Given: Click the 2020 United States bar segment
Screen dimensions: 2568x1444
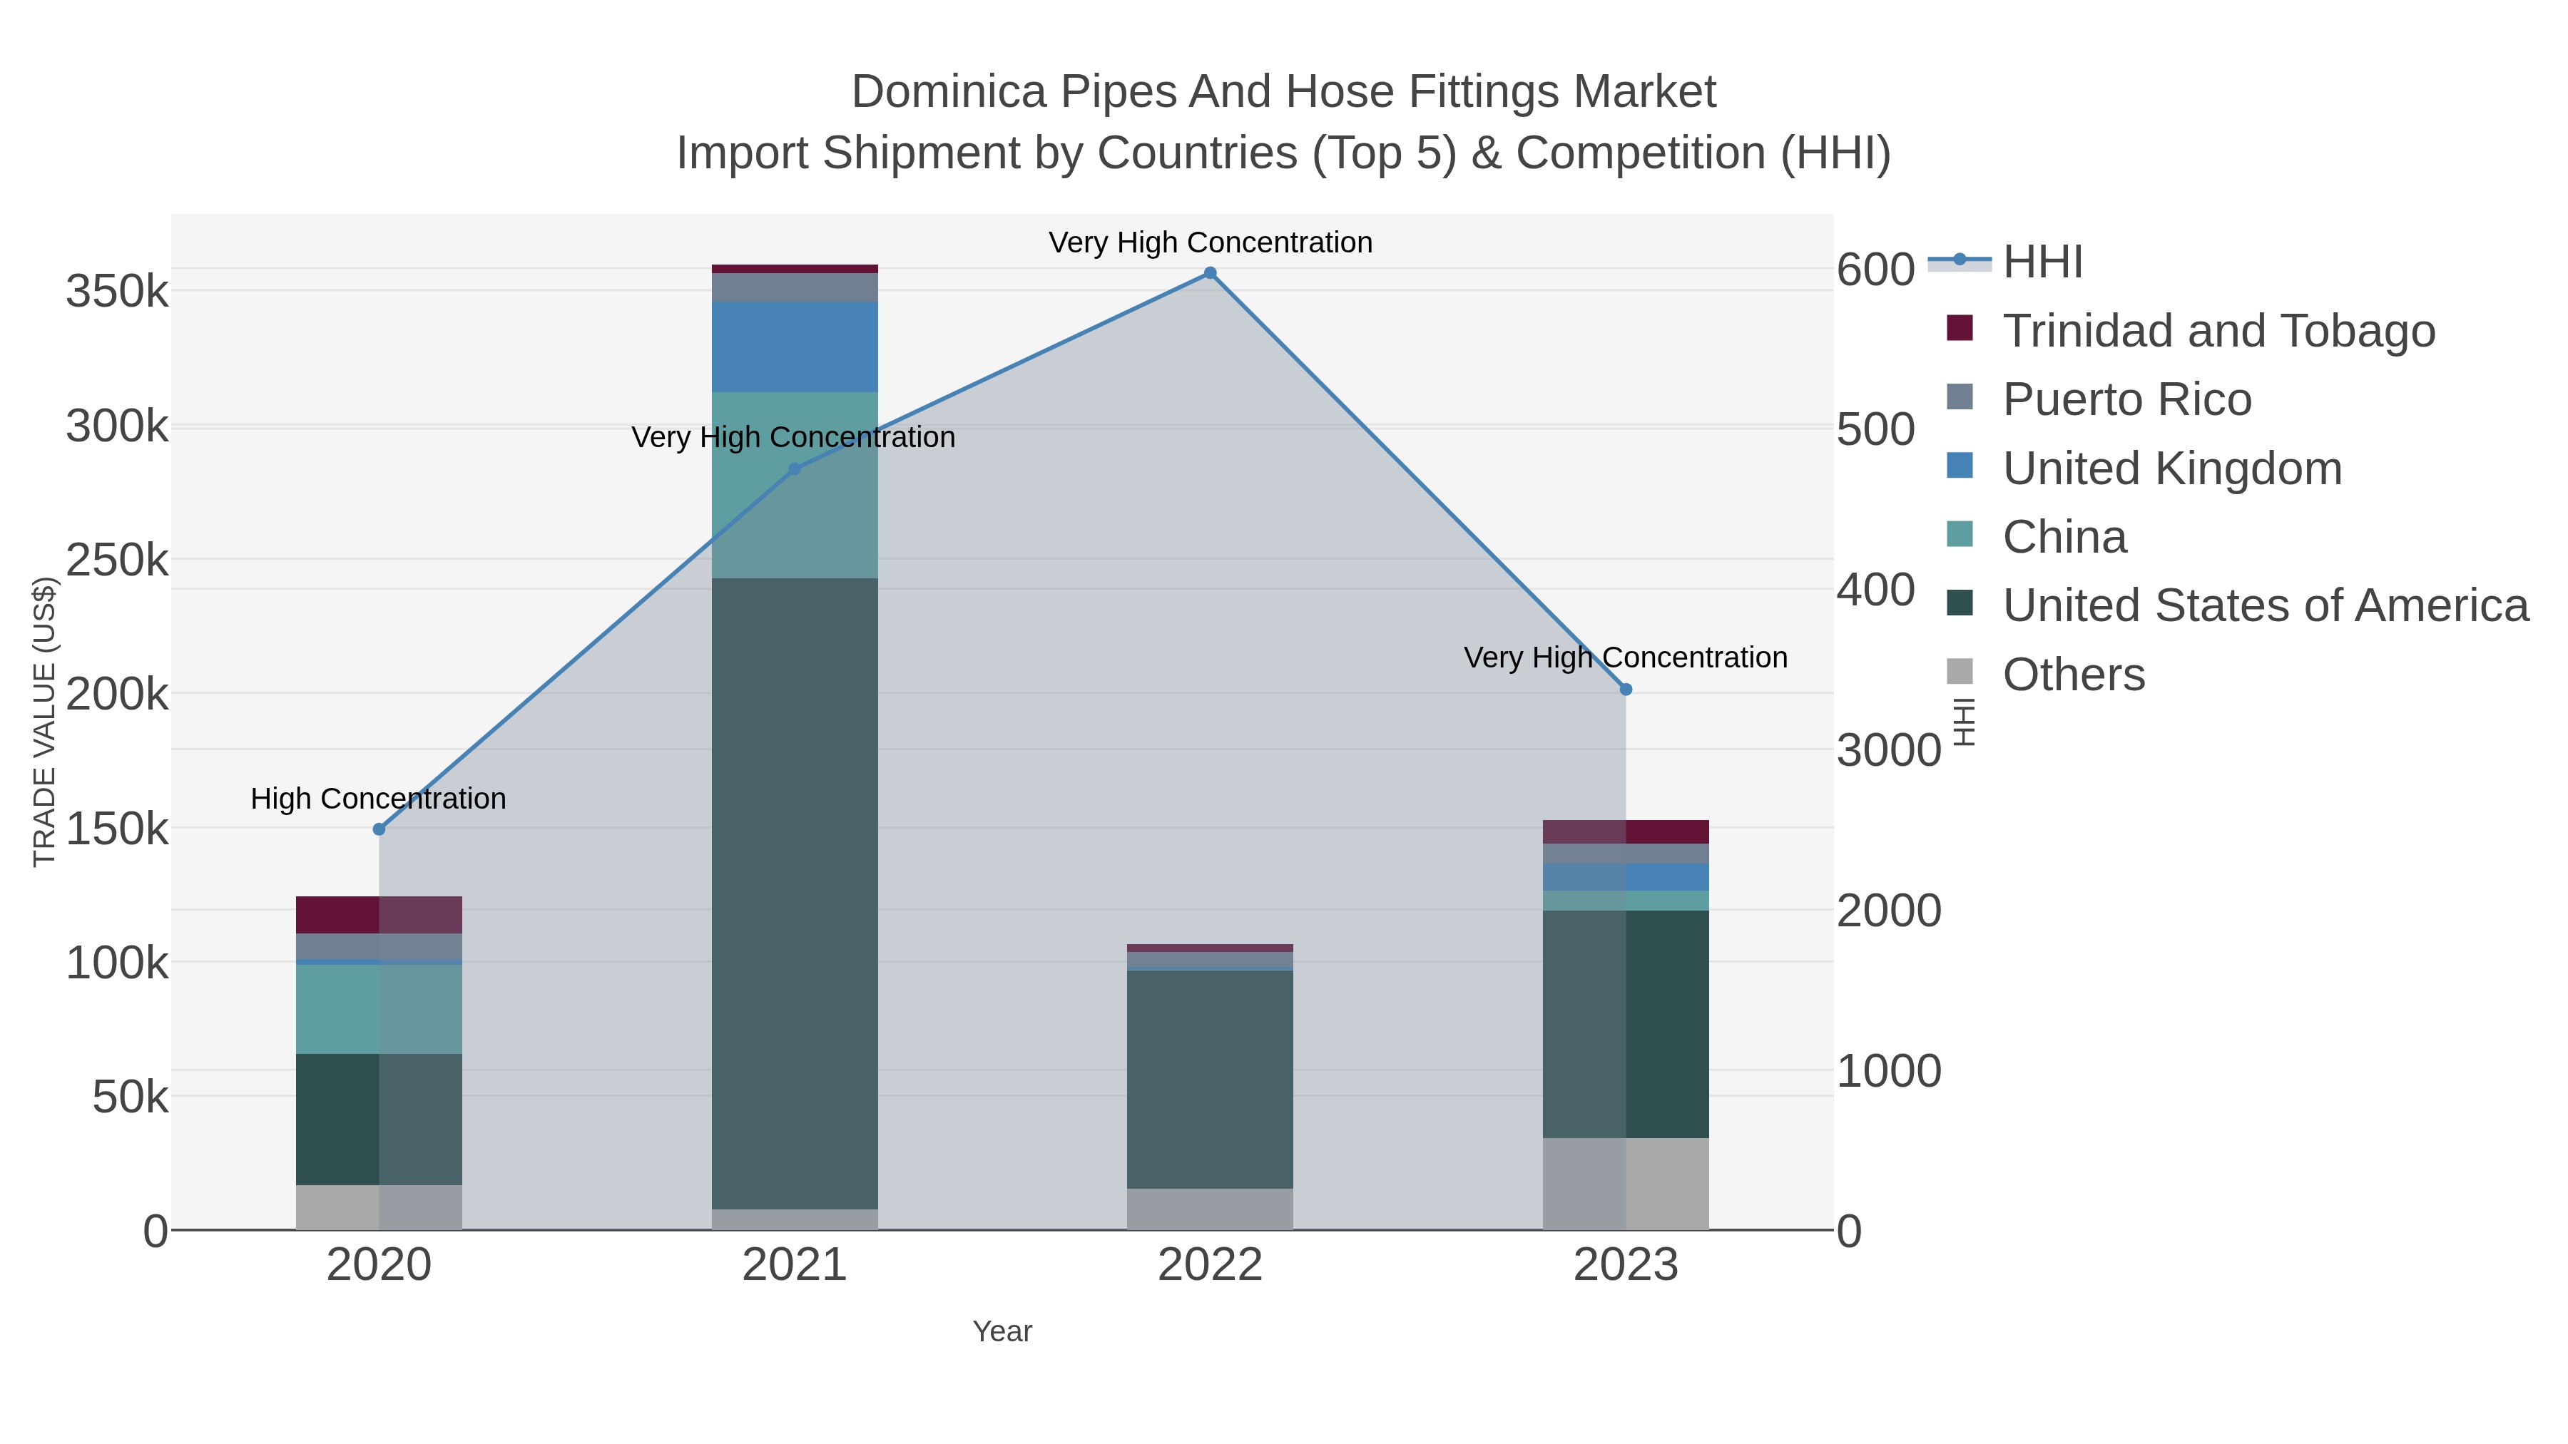Looking at the screenshot, I should click(379, 1119).
